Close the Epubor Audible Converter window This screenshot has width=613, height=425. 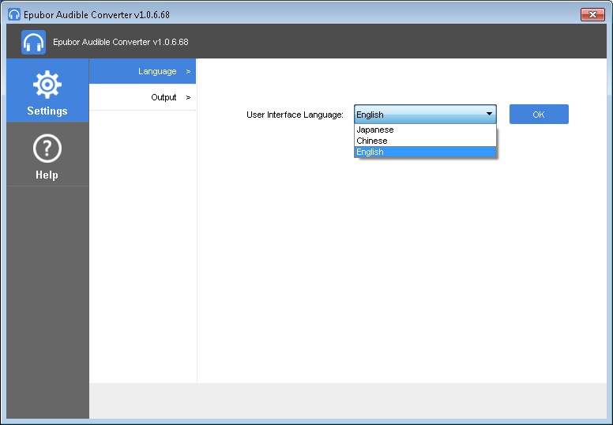tap(592, 14)
